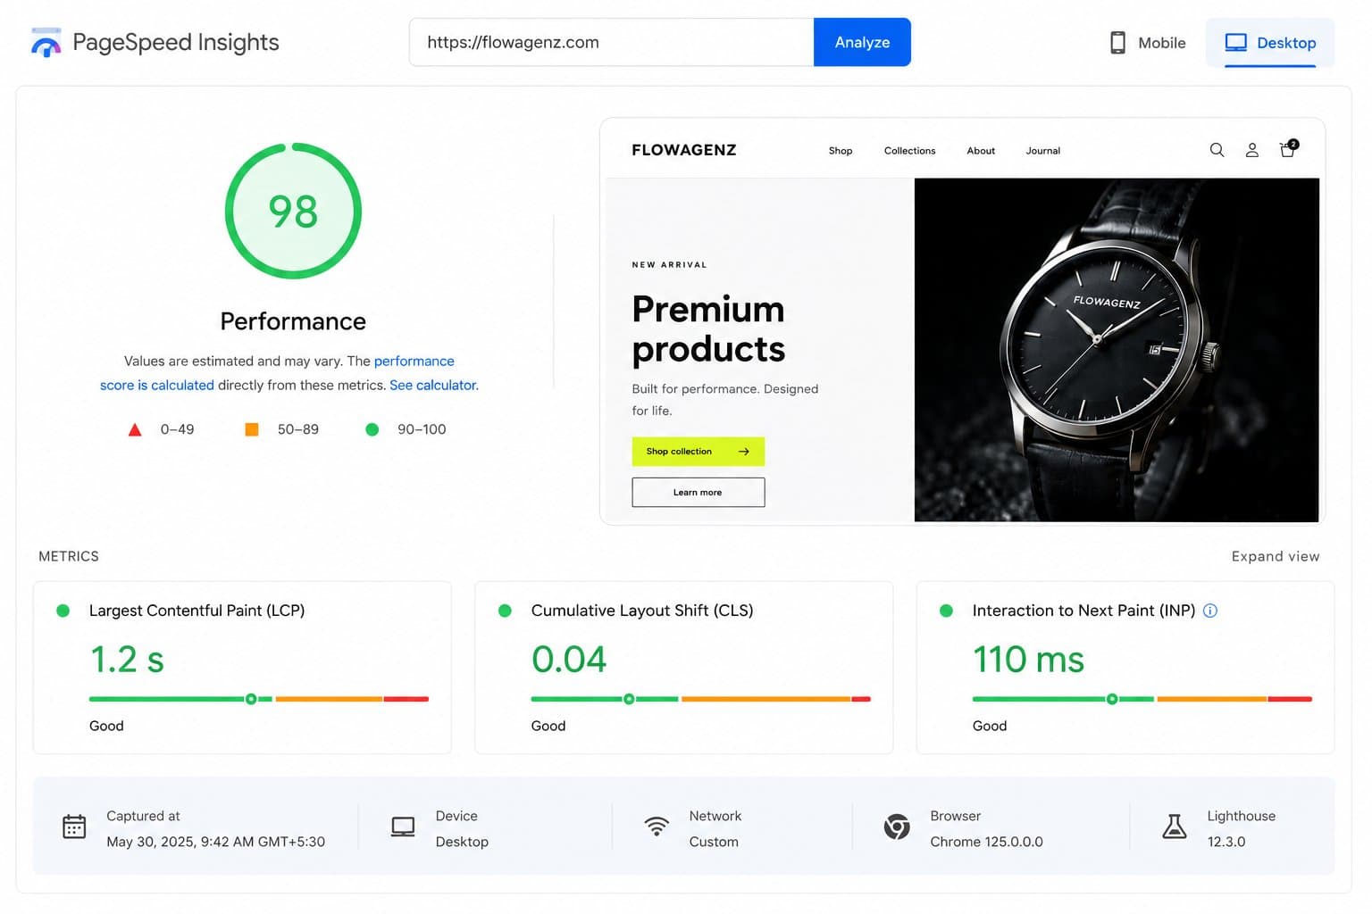Click the Lighthouse version 12.3.0 text
Screen dimensions: 1372x914
(1226, 842)
